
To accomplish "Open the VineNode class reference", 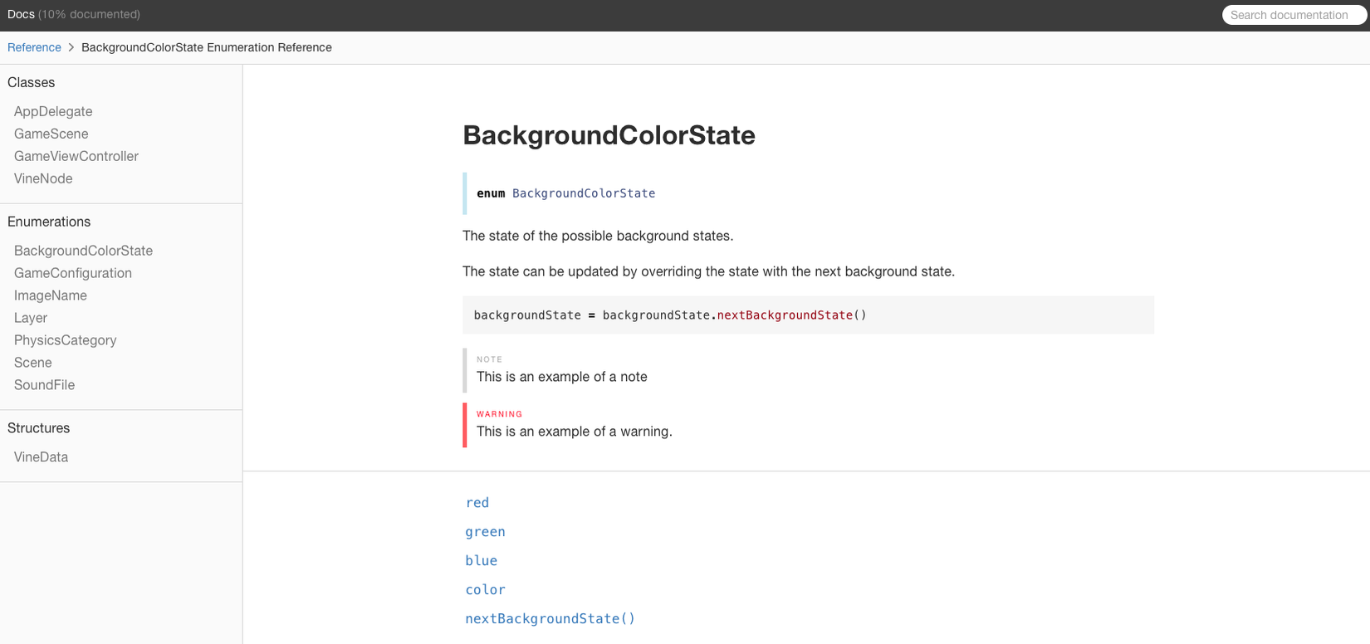I will click(x=43, y=178).
